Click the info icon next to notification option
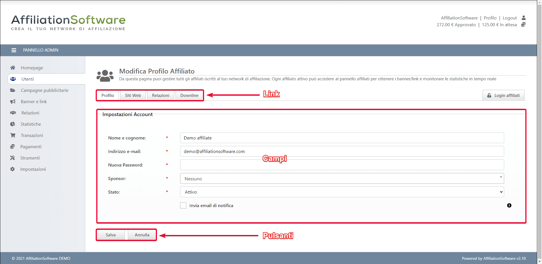 point(509,205)
